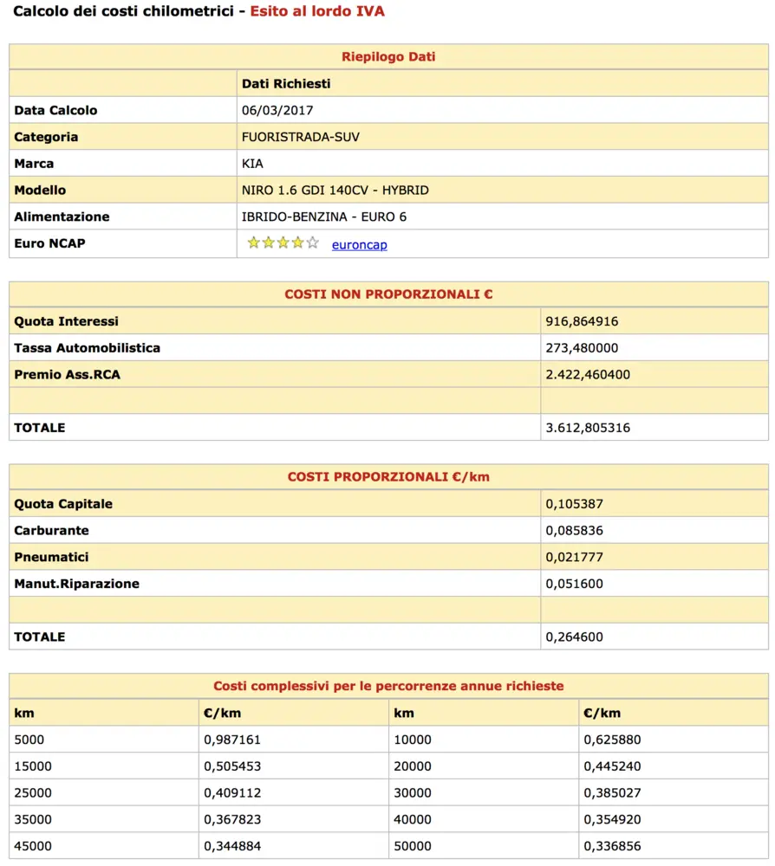The image size is (775, 866).
Task: Click the Categoria row label
Action: click(46, 137)
